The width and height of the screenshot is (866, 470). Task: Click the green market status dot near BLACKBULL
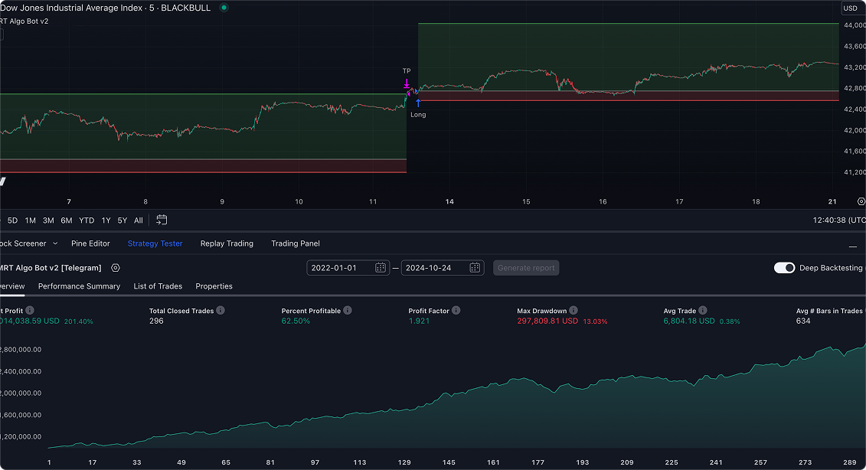point(224,8)
